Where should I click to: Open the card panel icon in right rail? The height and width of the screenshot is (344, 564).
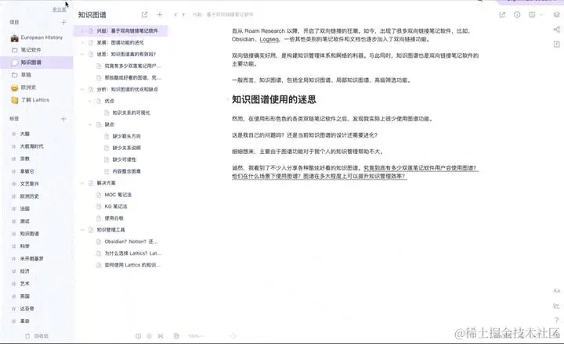pos(556,44)
